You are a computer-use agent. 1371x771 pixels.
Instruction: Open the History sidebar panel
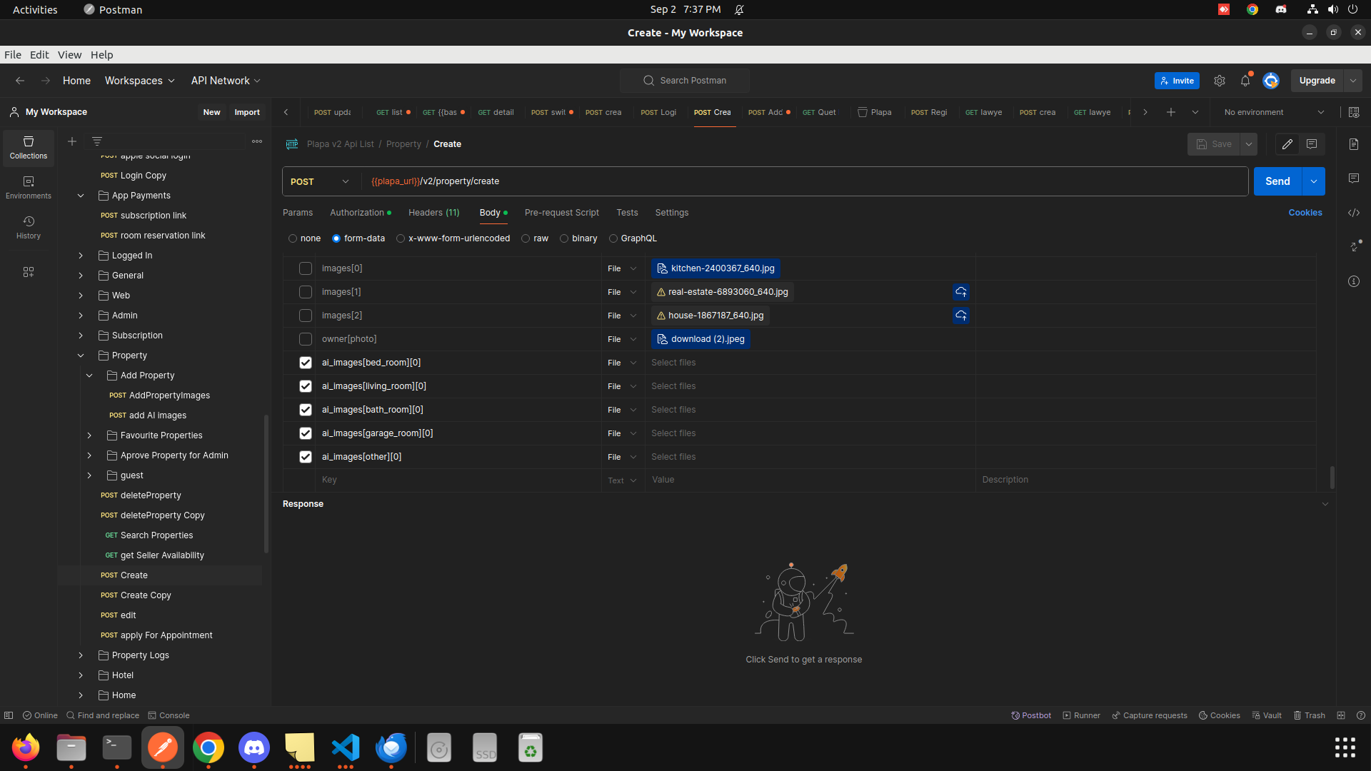pyautogui.click(x=29, y=228)
